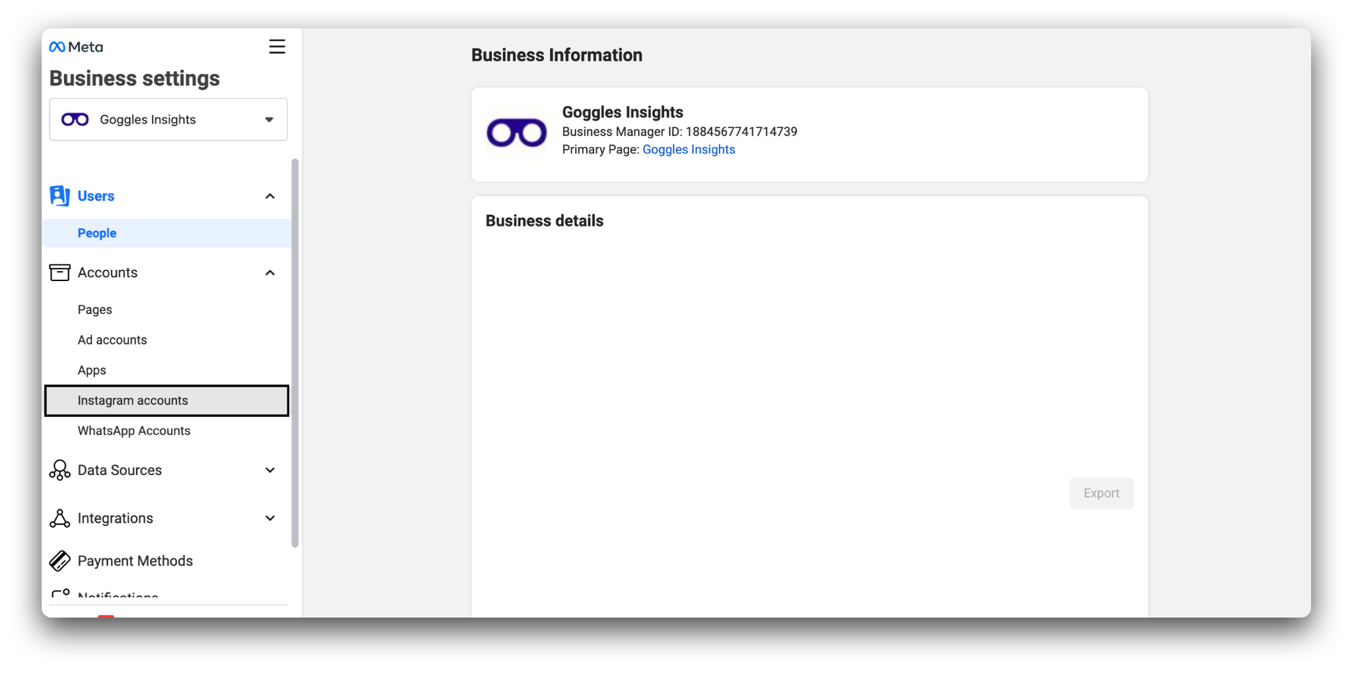
Task: Click the Integrations triangle icon
Action: point(59,519)
